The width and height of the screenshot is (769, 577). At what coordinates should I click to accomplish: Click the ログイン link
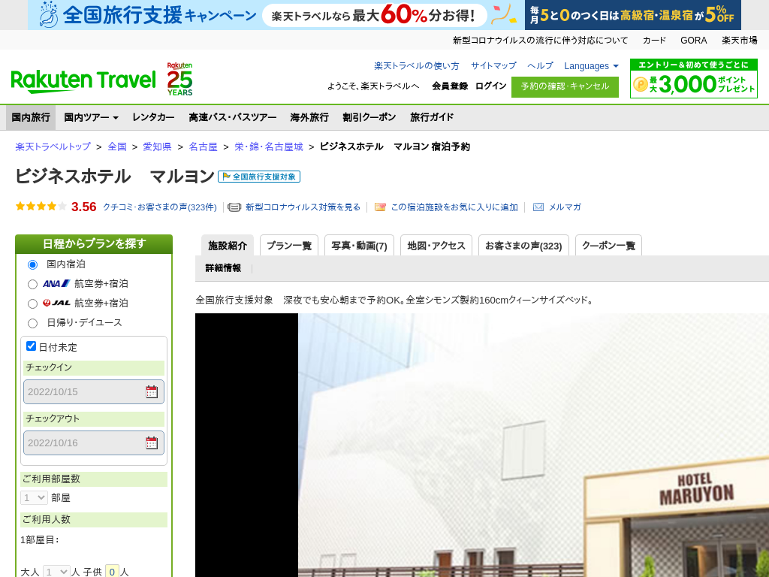coord(490,86)
